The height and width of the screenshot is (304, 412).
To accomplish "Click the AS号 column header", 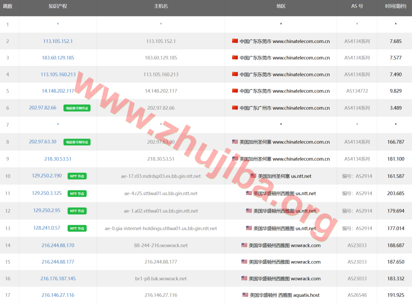I will coord(357,7).
